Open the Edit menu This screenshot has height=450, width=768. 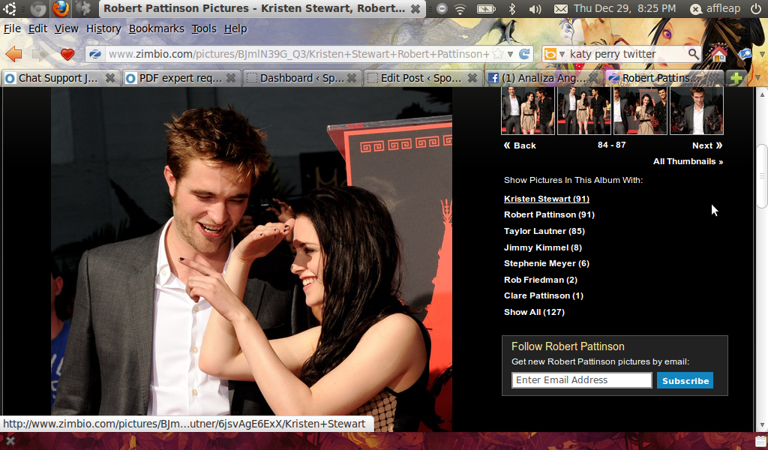[x=37, y=29]
